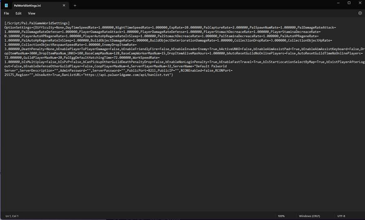Open the File menu

click(7, 13)
